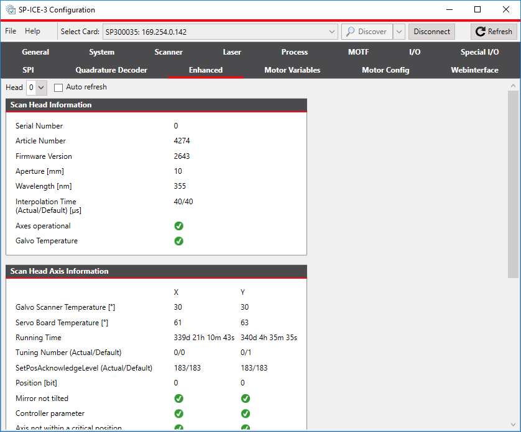Image resolution: width=521 pixels, height=432 pixels.
Task: Click the Wavelength value 355
Action: click(x=180, y=186)
